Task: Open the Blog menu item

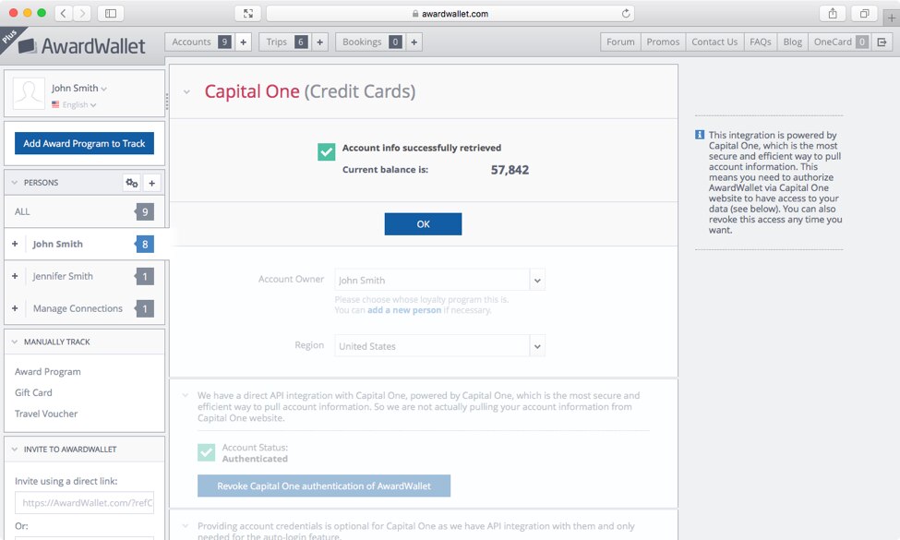Action: click(793, 42)
